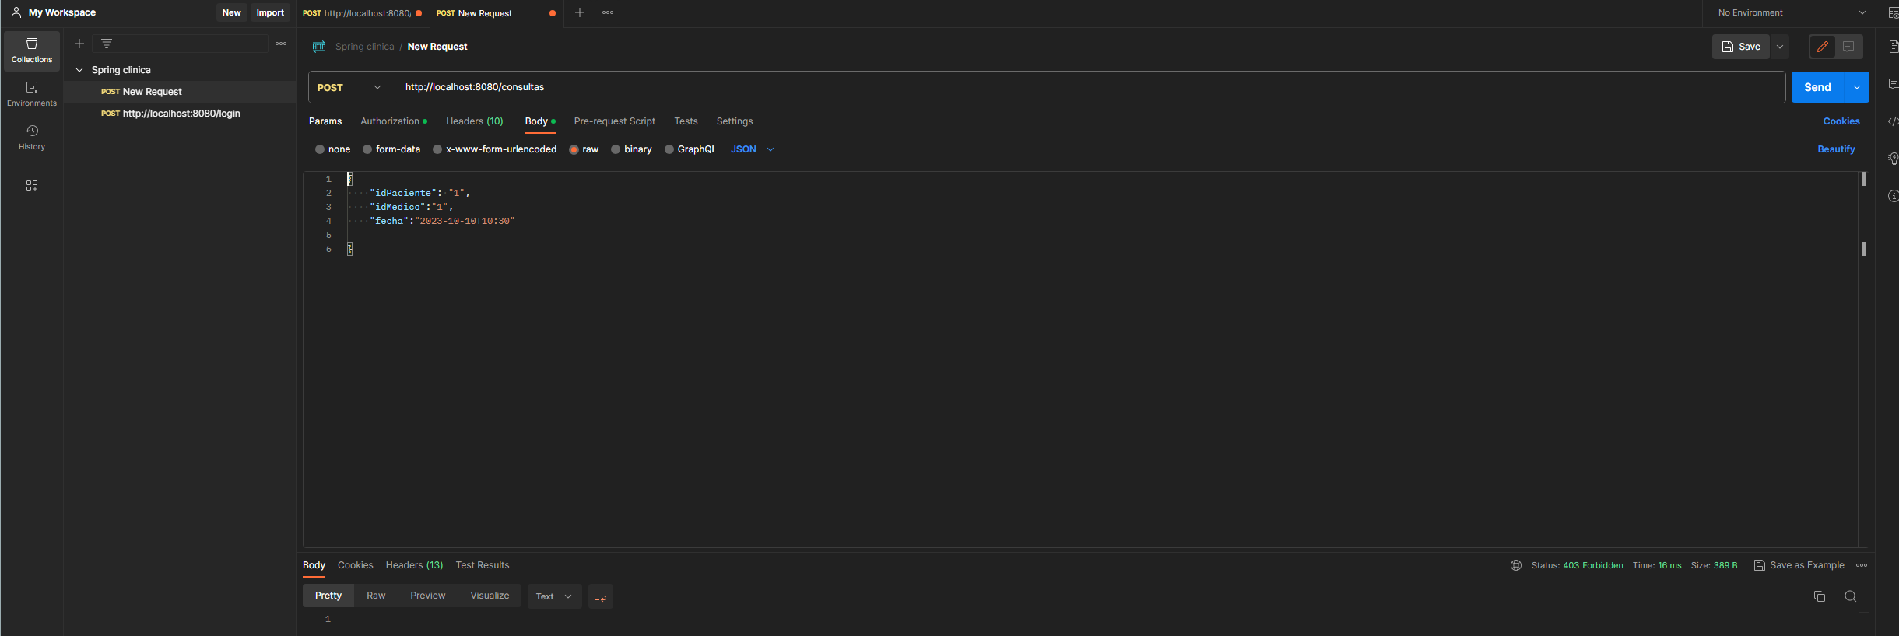Image resolution: width=1899 pixels, height=636 pixels.
Task: Click the New button
Action: pyautogui.click(x=231, y=12)
